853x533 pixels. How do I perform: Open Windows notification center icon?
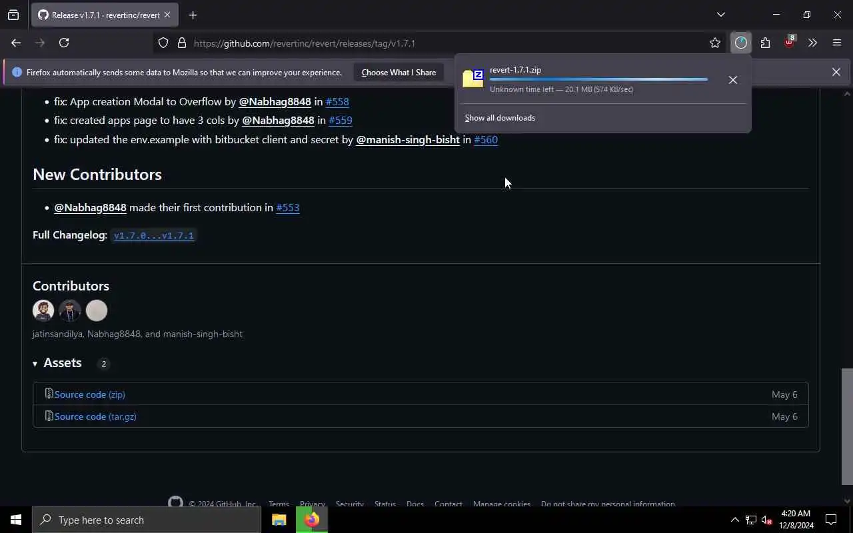pyautogui.click(x=831, y=520)
